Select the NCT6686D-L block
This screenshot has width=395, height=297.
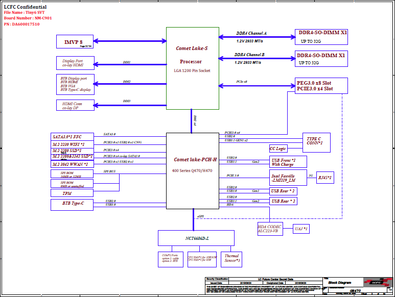tap(196, 238)
